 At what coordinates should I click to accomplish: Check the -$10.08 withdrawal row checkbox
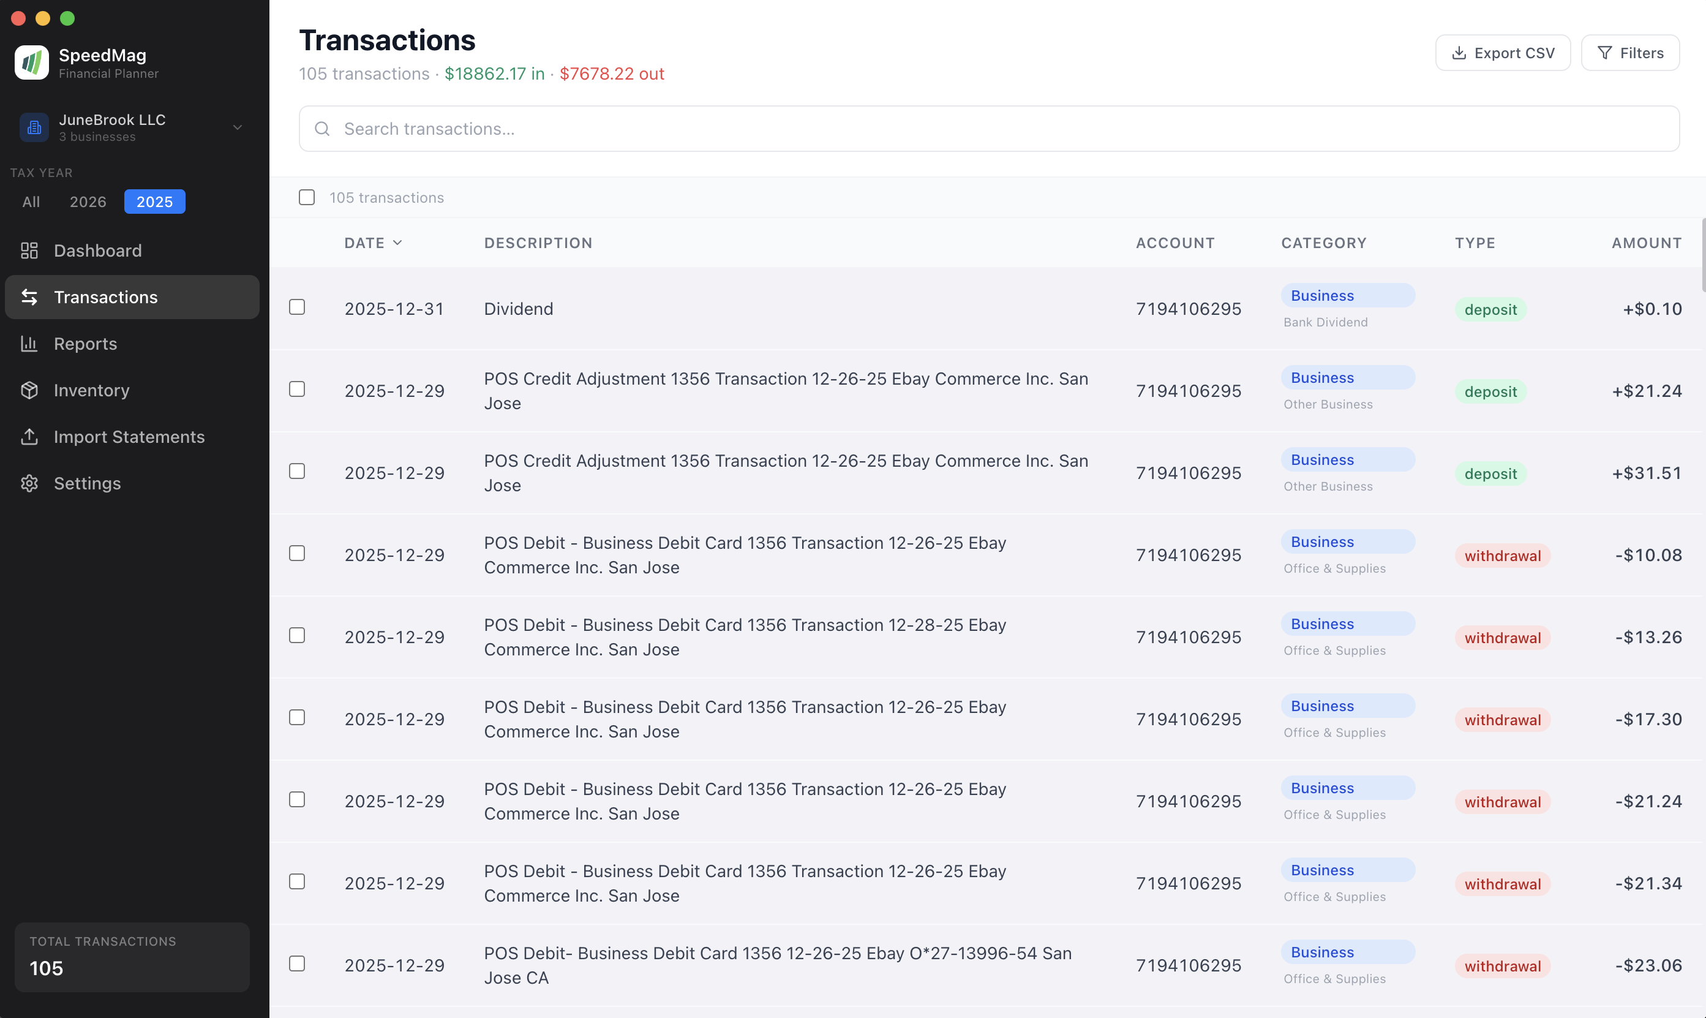coord(297,553)
